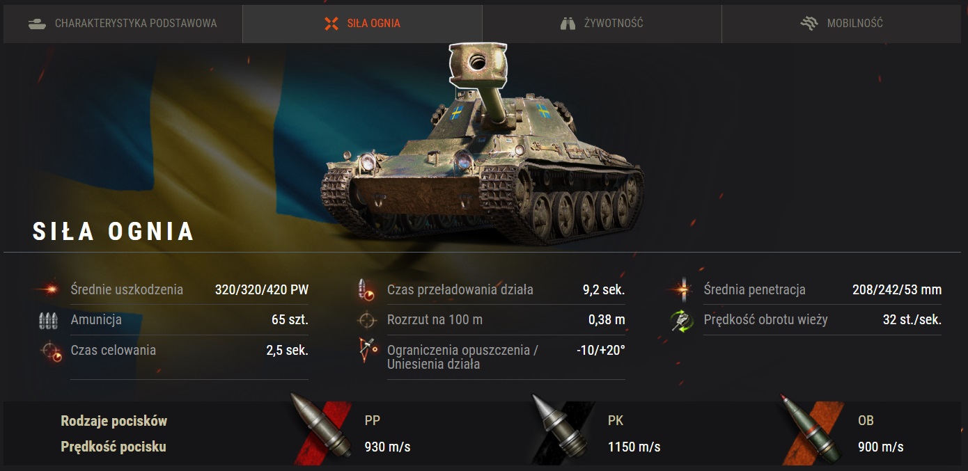968x471 pixels.
Task: Click the tank icon in first tab
Action: click(x=37, y=24)
